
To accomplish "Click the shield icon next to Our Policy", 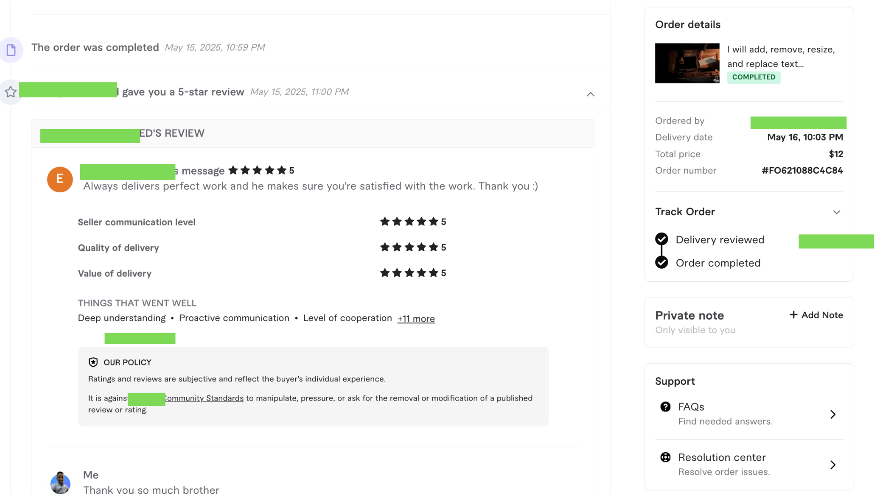I will [x=93, y=362].
